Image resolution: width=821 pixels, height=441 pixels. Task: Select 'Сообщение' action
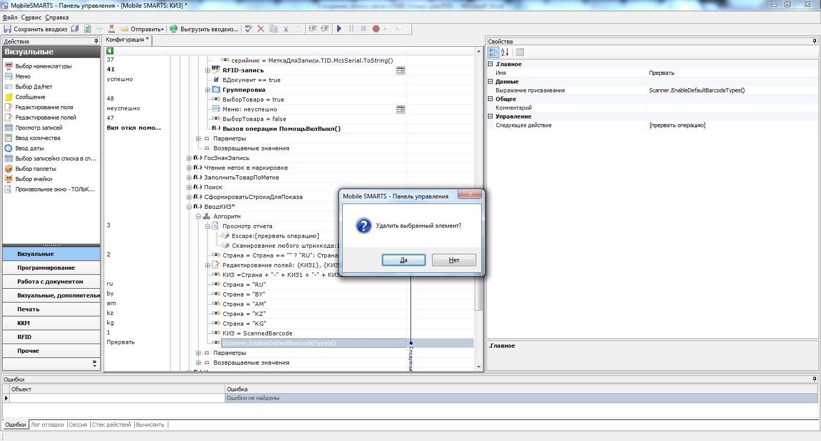[30, 97]
